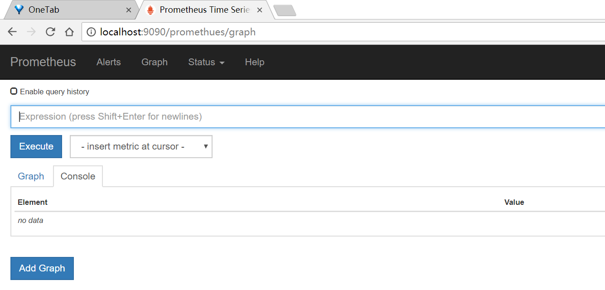605x290 pixels.
Task: Click the browser back arrow
Action: pyautogui.click(x=12, y=32)
